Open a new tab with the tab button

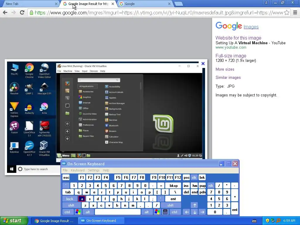coord(178,4)
